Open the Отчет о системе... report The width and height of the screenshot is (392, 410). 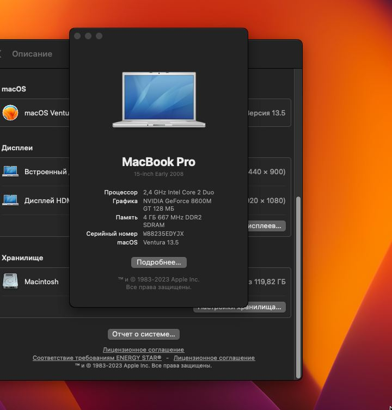click(144, 334)
